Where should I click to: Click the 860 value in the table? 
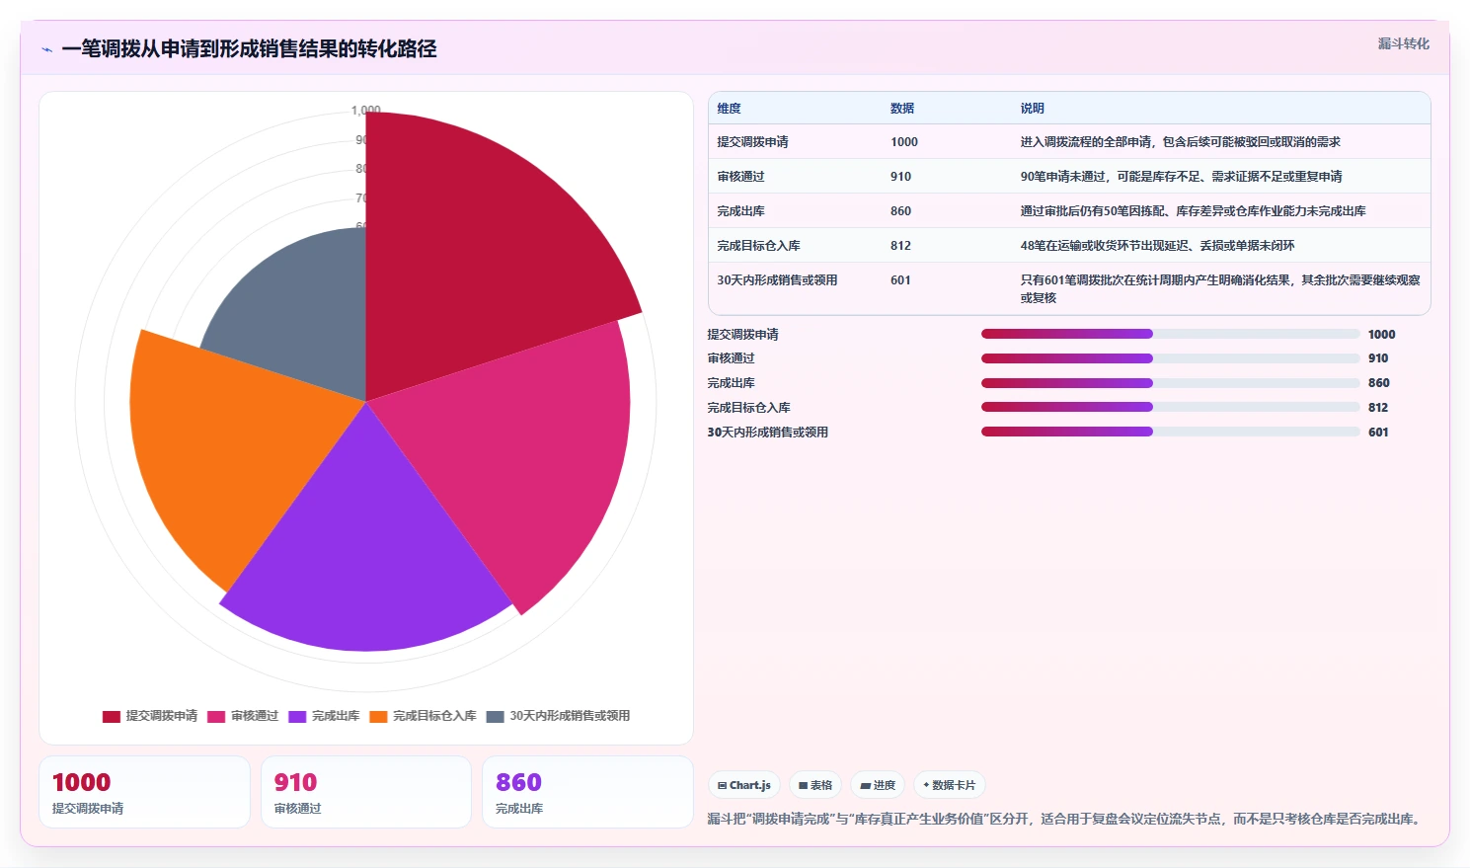(x=901, y=211)
